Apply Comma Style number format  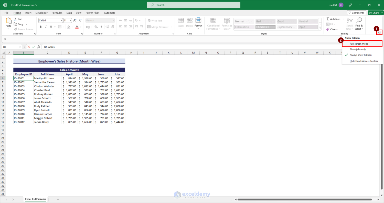101,27
